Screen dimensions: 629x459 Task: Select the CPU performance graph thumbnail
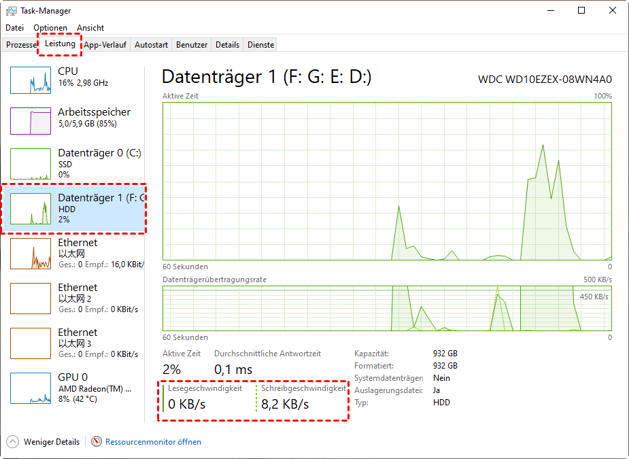[x=31, y=80]
